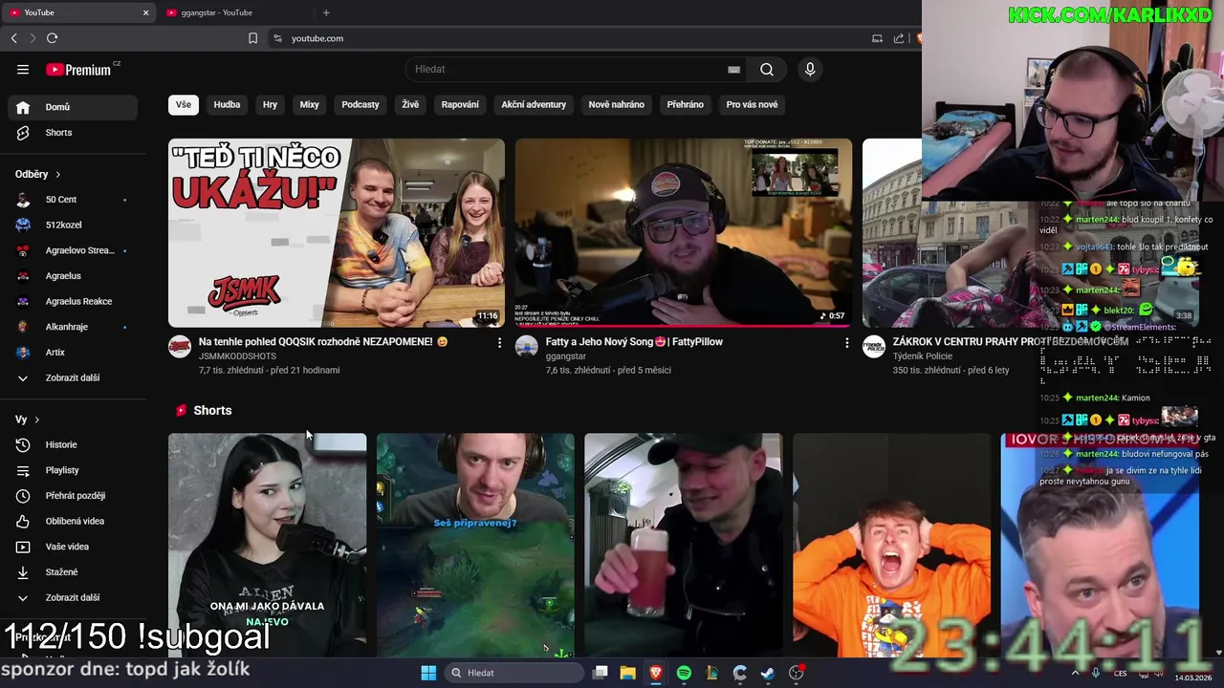Click the search magnifier button

767,69
